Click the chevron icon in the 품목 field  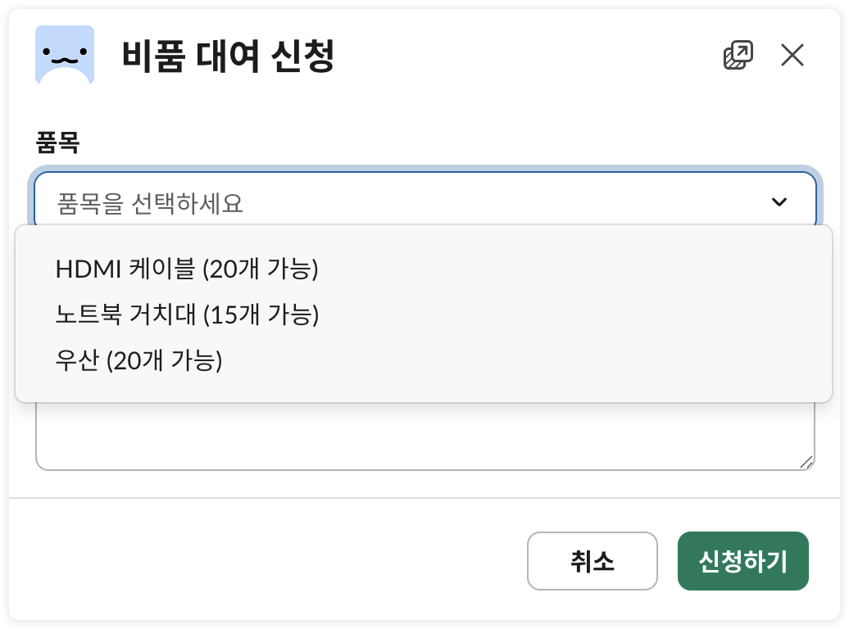click(779, 201)
